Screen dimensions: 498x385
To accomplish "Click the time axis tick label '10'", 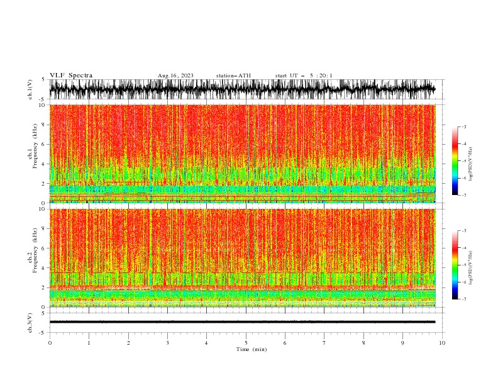I will point(442,343).
